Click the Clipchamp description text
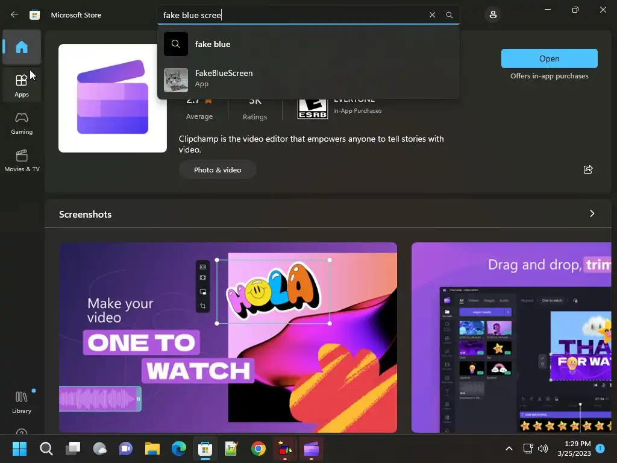This screenshot has height=463, width=617. (x=312, y=144)
